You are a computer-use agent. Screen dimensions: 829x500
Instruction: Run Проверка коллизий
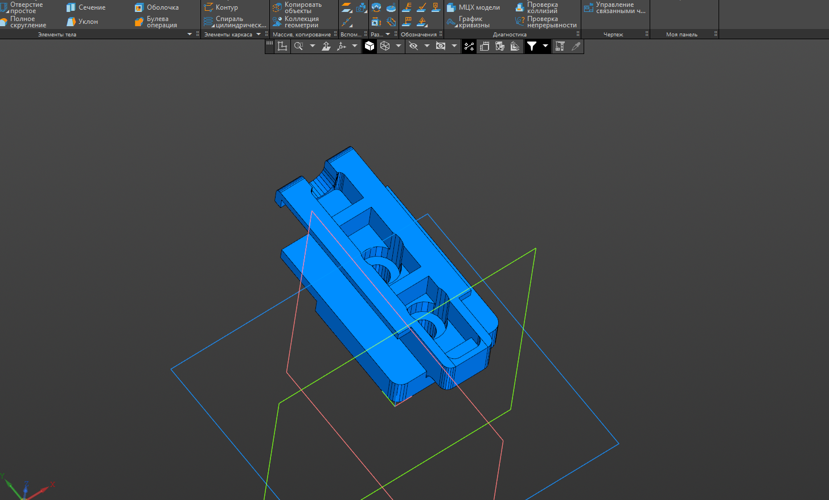(536, 7)
